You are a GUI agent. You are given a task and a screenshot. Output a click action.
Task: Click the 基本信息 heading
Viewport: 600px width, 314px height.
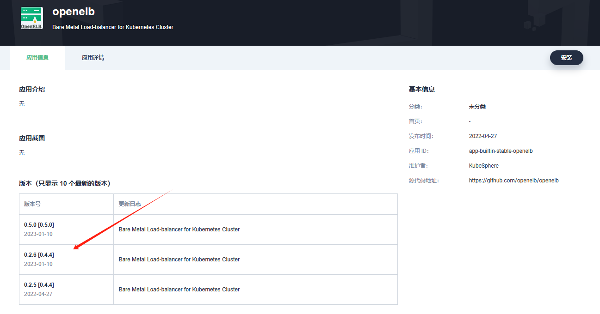point(422,89)
